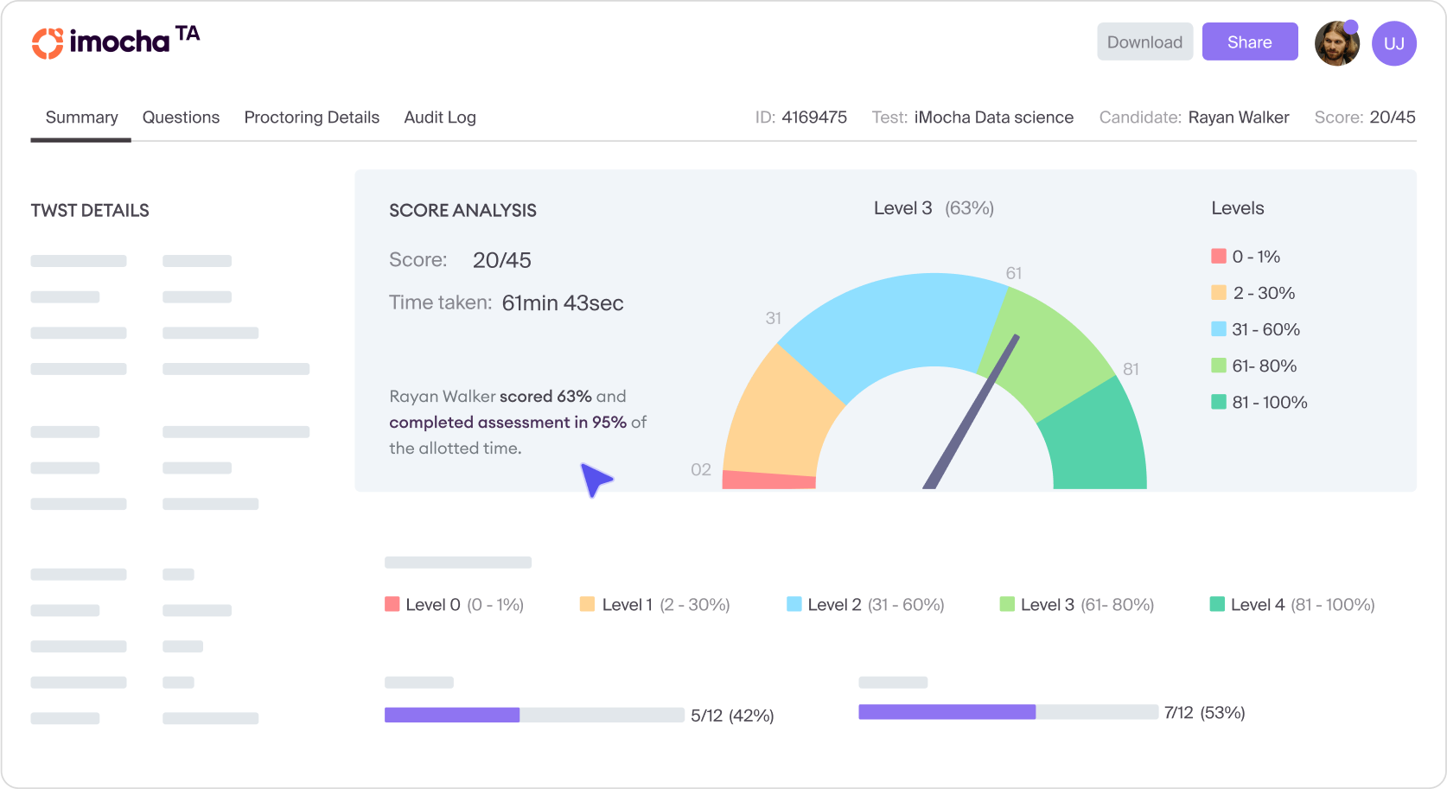
Task: Click the Level 0 red legend square
Action: click(x=392, y=604)
